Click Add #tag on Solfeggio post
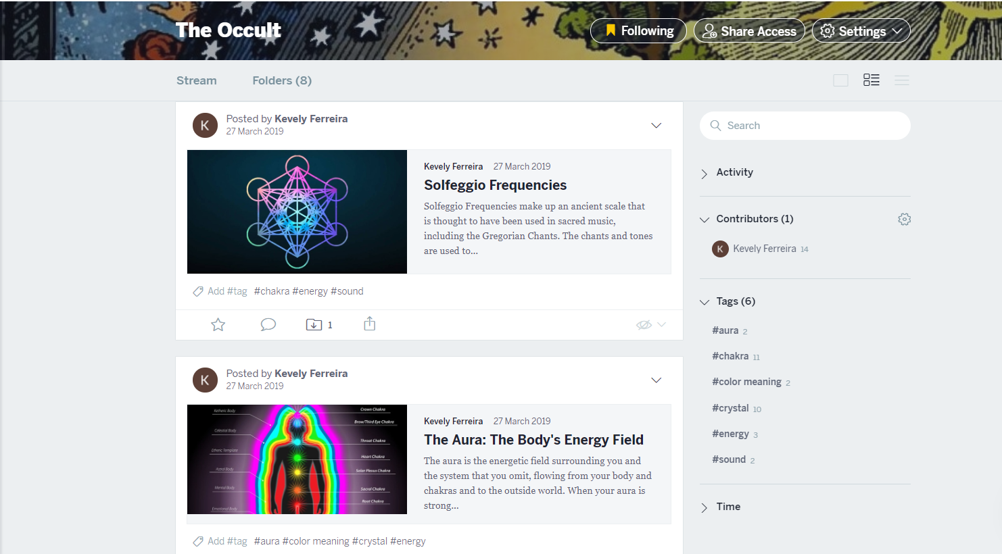 point(220,291)
